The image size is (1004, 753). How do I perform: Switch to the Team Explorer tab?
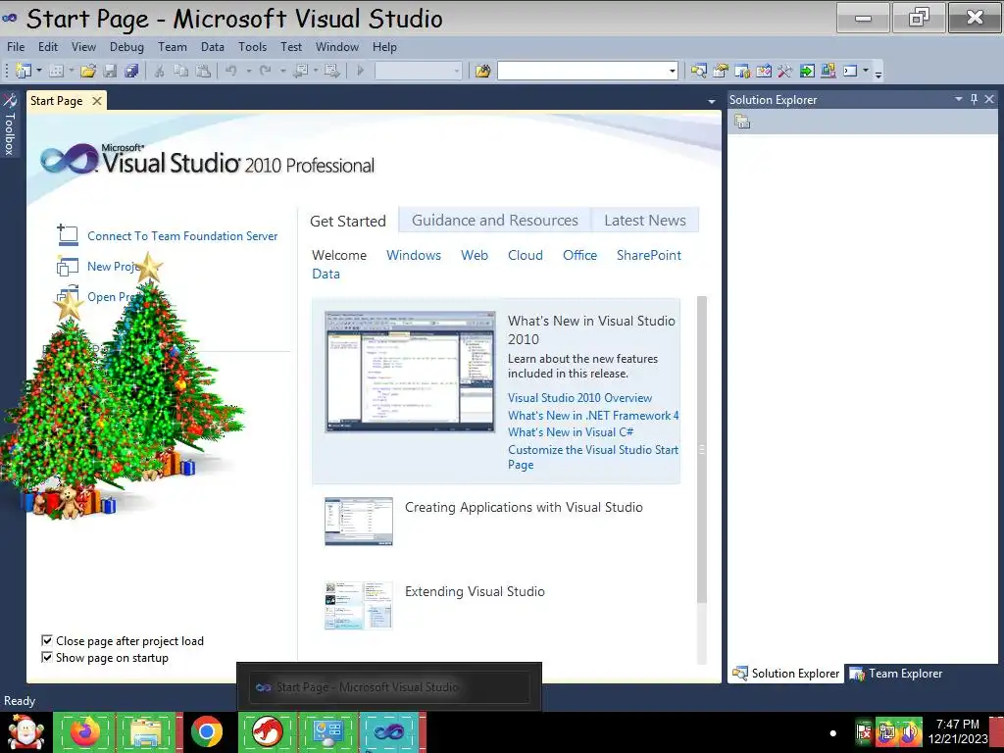pyautogui.click(x=896, y=674)
